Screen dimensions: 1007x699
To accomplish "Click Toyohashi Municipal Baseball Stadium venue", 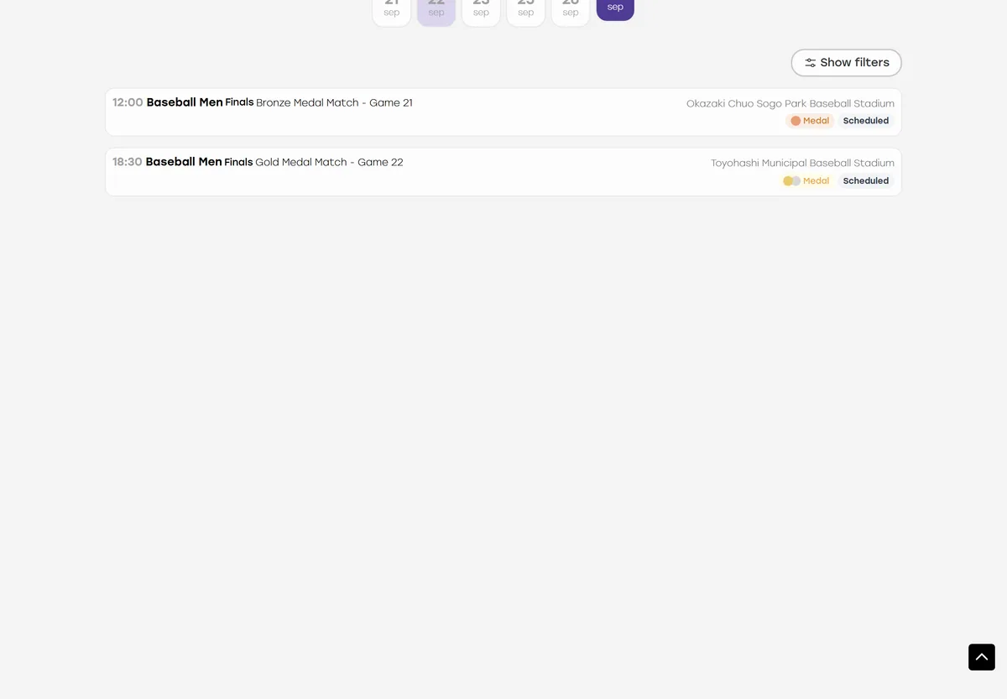I will 802,164.
